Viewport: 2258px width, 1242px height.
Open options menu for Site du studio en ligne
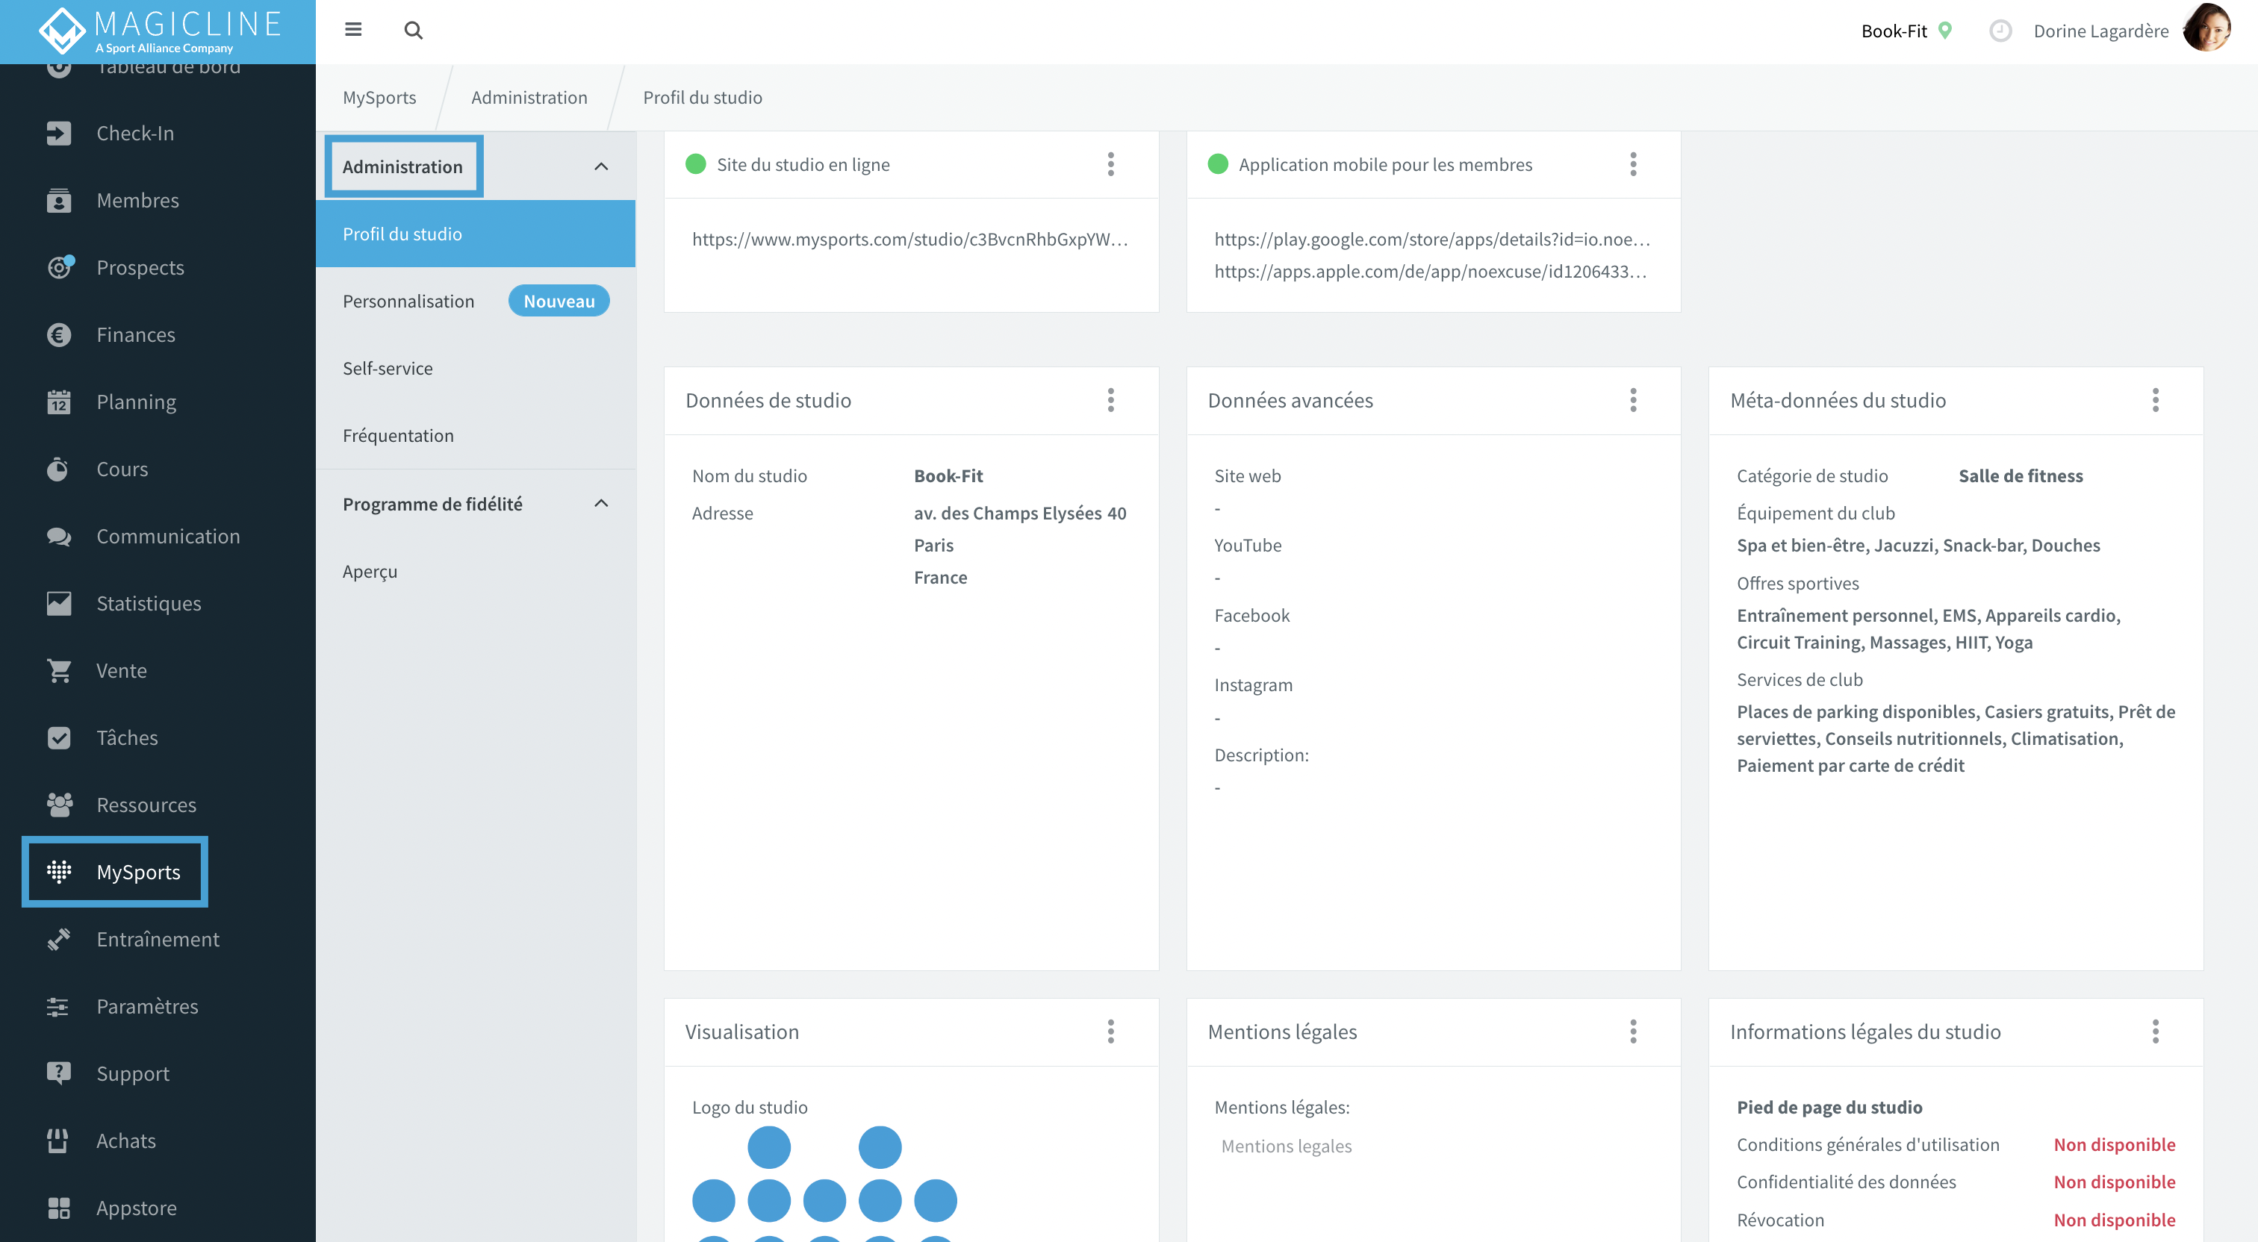pyautogui.click(x=1110, y=165)
